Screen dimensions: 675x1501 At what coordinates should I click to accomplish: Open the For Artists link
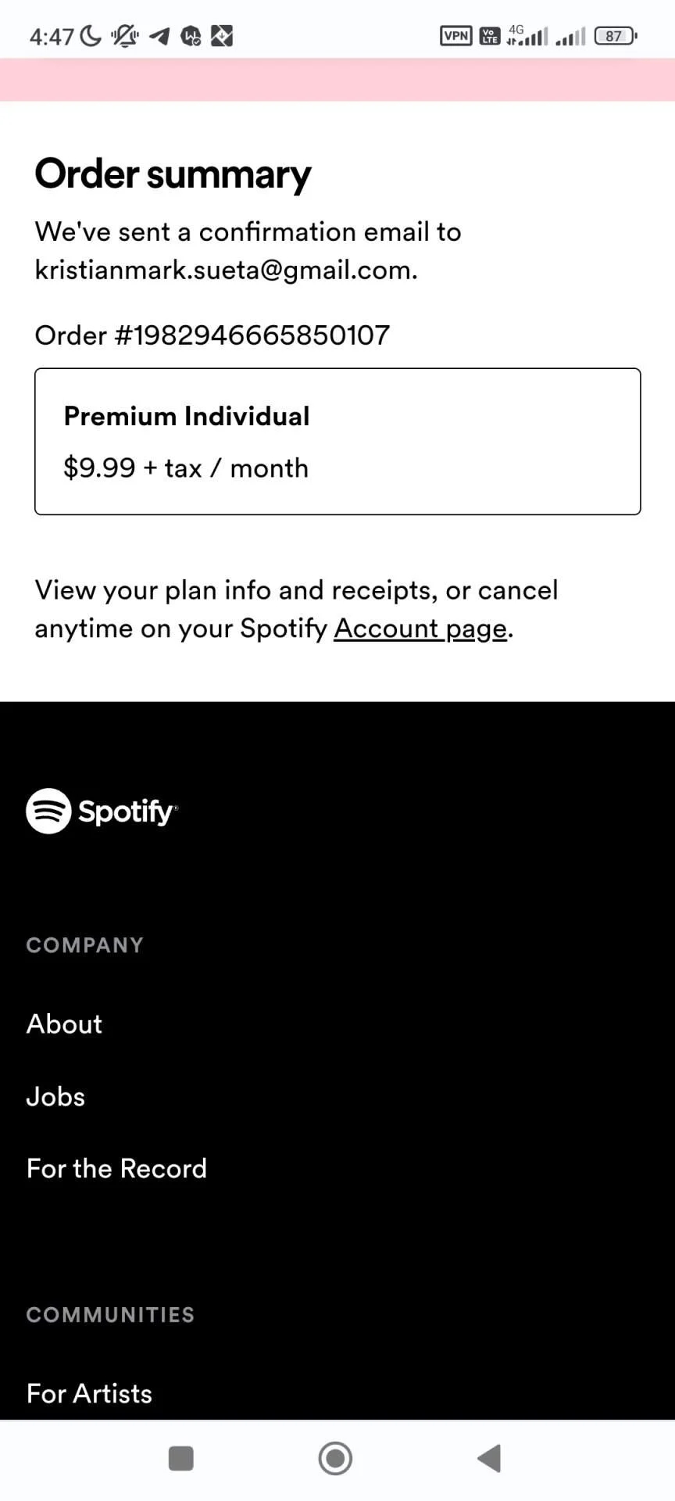pyautogui.click(x=90, y=1394)
